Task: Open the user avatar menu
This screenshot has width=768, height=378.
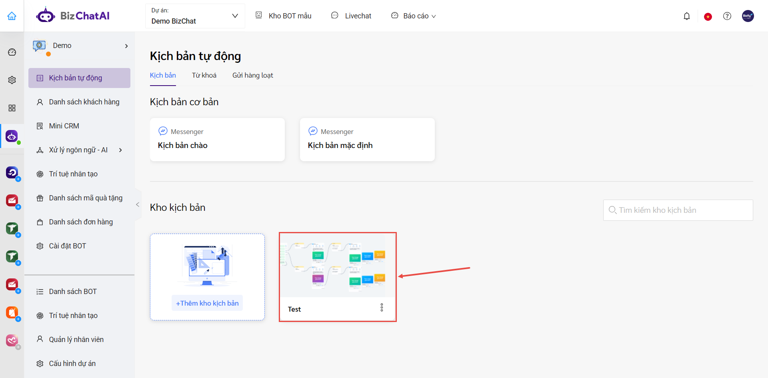Action: coord(748,16)
